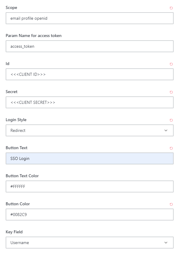Viewport: 179px width, 253px height.
Task: Focus the Scope input field
Action: point(89,18)
